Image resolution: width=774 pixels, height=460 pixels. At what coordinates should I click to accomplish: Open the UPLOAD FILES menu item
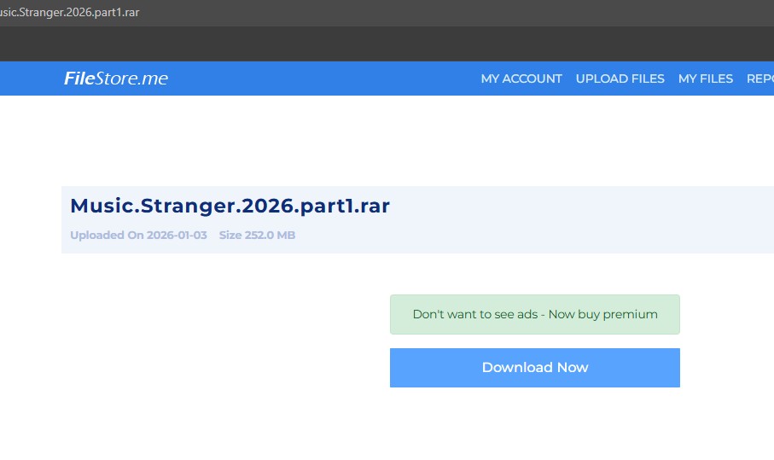[620, 79]
